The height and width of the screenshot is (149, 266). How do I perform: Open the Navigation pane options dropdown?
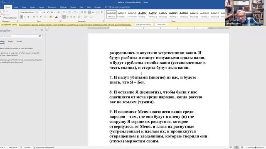tap(36, 30)
